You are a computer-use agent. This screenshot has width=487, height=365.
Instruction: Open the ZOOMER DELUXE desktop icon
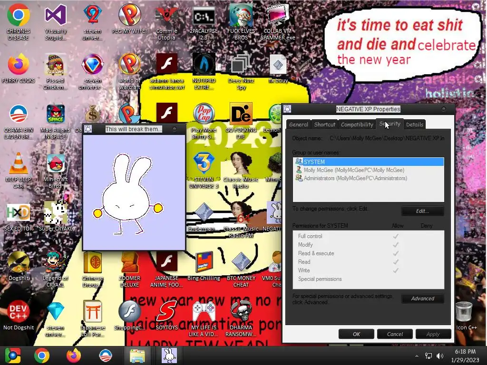coord(129,269)
